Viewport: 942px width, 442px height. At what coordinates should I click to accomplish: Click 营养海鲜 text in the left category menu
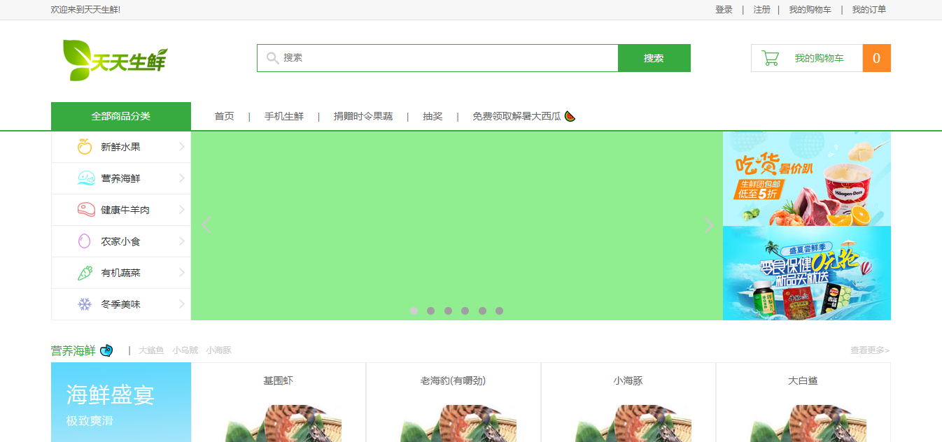121,178
